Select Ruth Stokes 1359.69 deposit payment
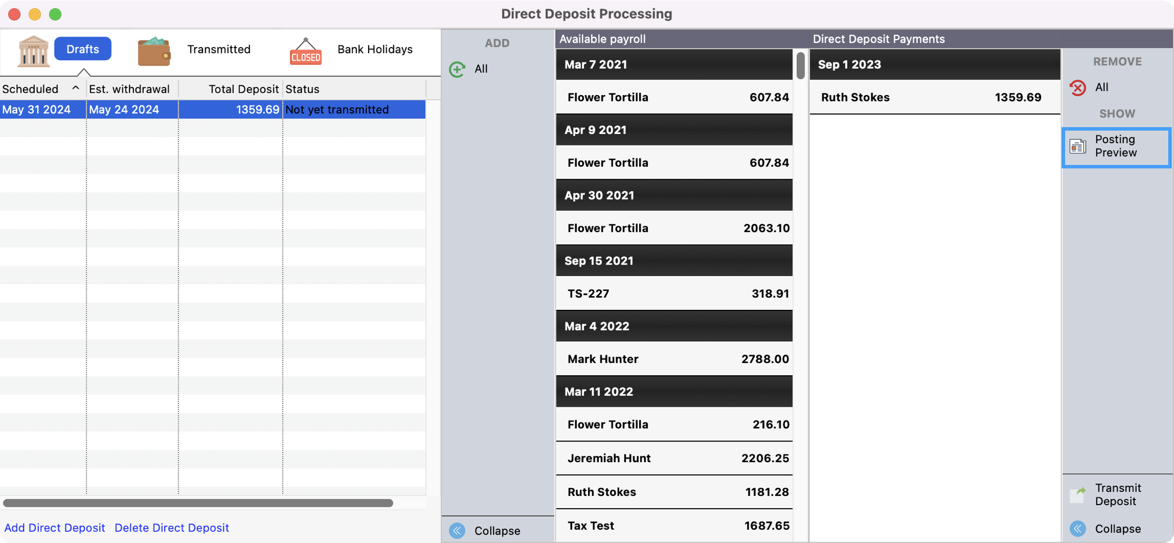1174x543 pixels. coord(934,97)
